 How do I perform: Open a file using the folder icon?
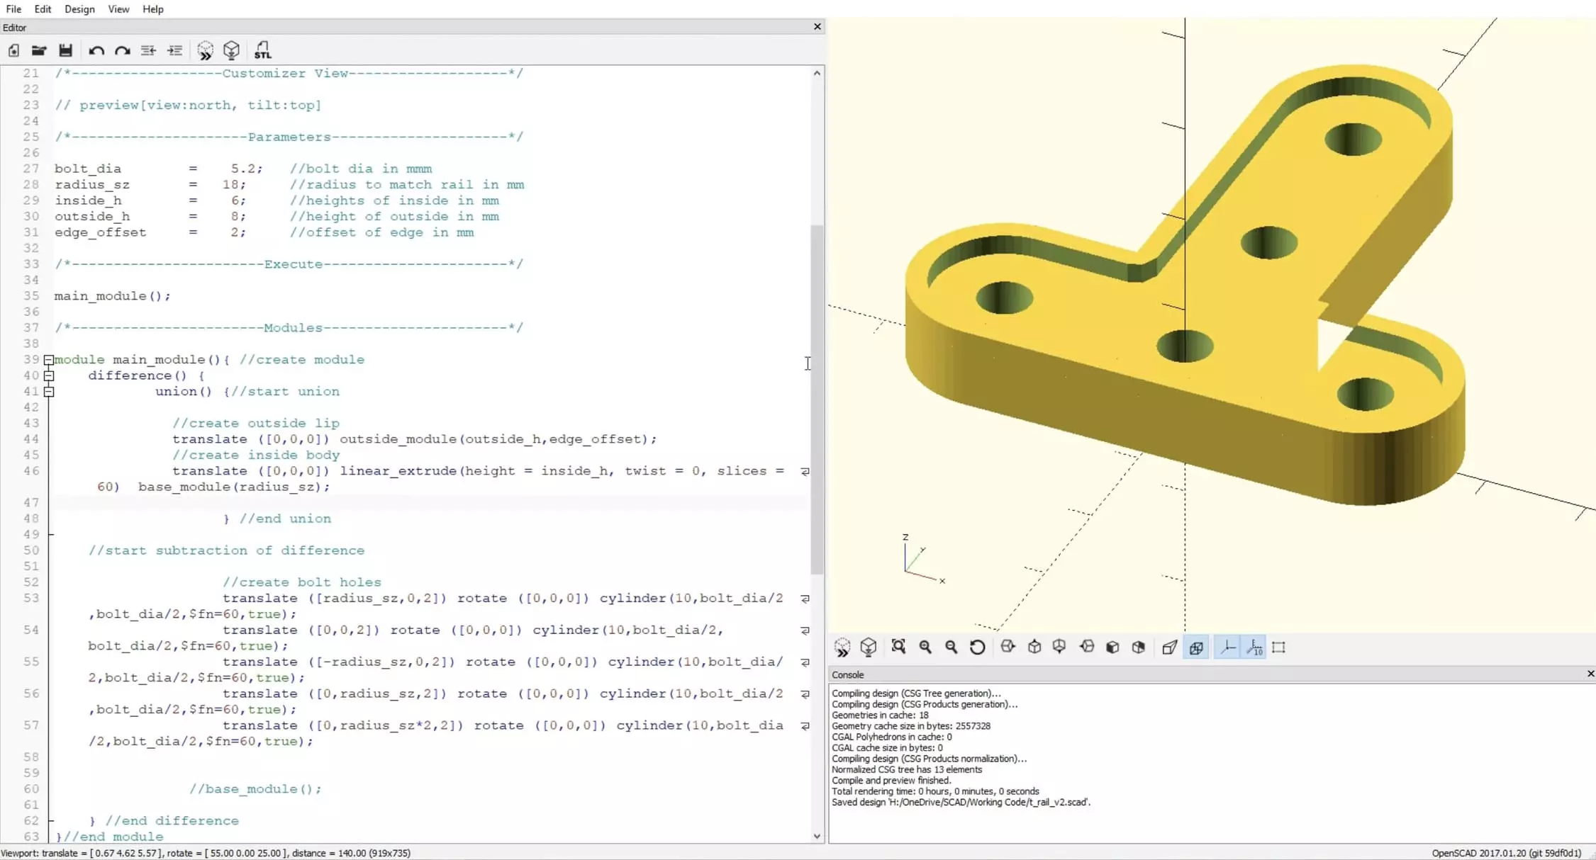pos(39,50)
